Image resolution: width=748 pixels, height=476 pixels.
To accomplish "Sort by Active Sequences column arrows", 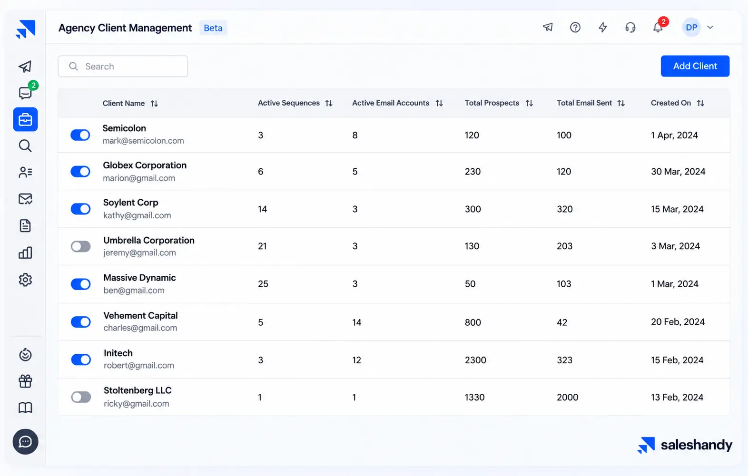I will pos(329,103).
